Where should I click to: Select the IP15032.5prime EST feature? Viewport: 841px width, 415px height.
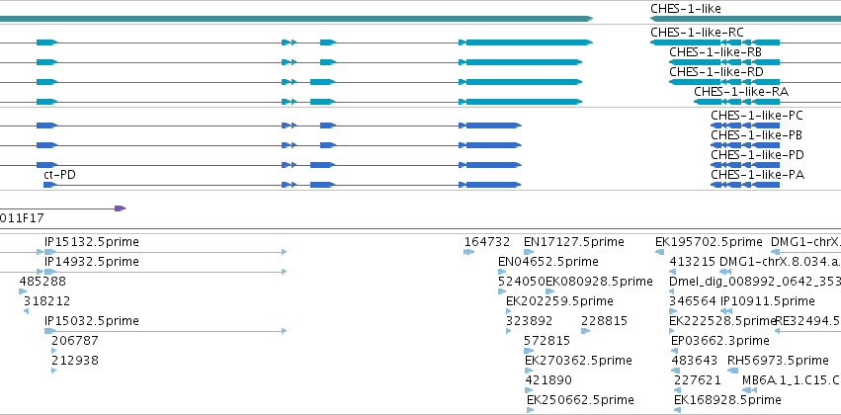91,321
